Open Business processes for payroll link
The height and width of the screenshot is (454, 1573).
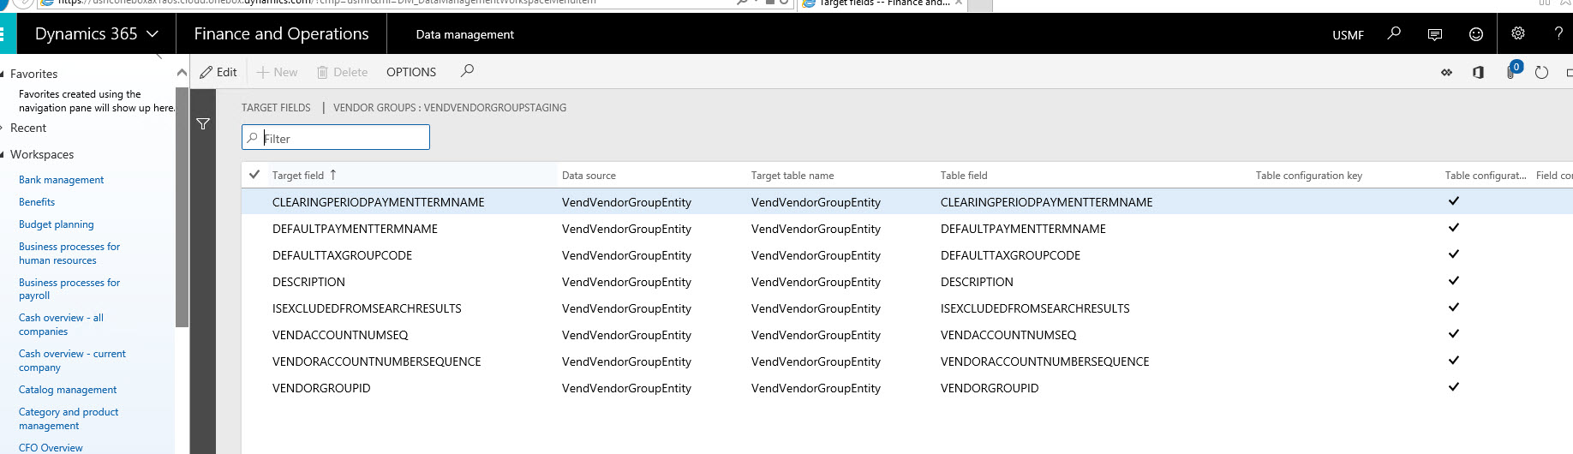tap(69, 289)
